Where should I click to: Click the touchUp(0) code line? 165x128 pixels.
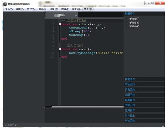coord(79,35)
